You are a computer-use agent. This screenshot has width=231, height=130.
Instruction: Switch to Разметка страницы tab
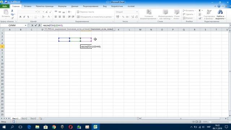click(x=45, y=6)
